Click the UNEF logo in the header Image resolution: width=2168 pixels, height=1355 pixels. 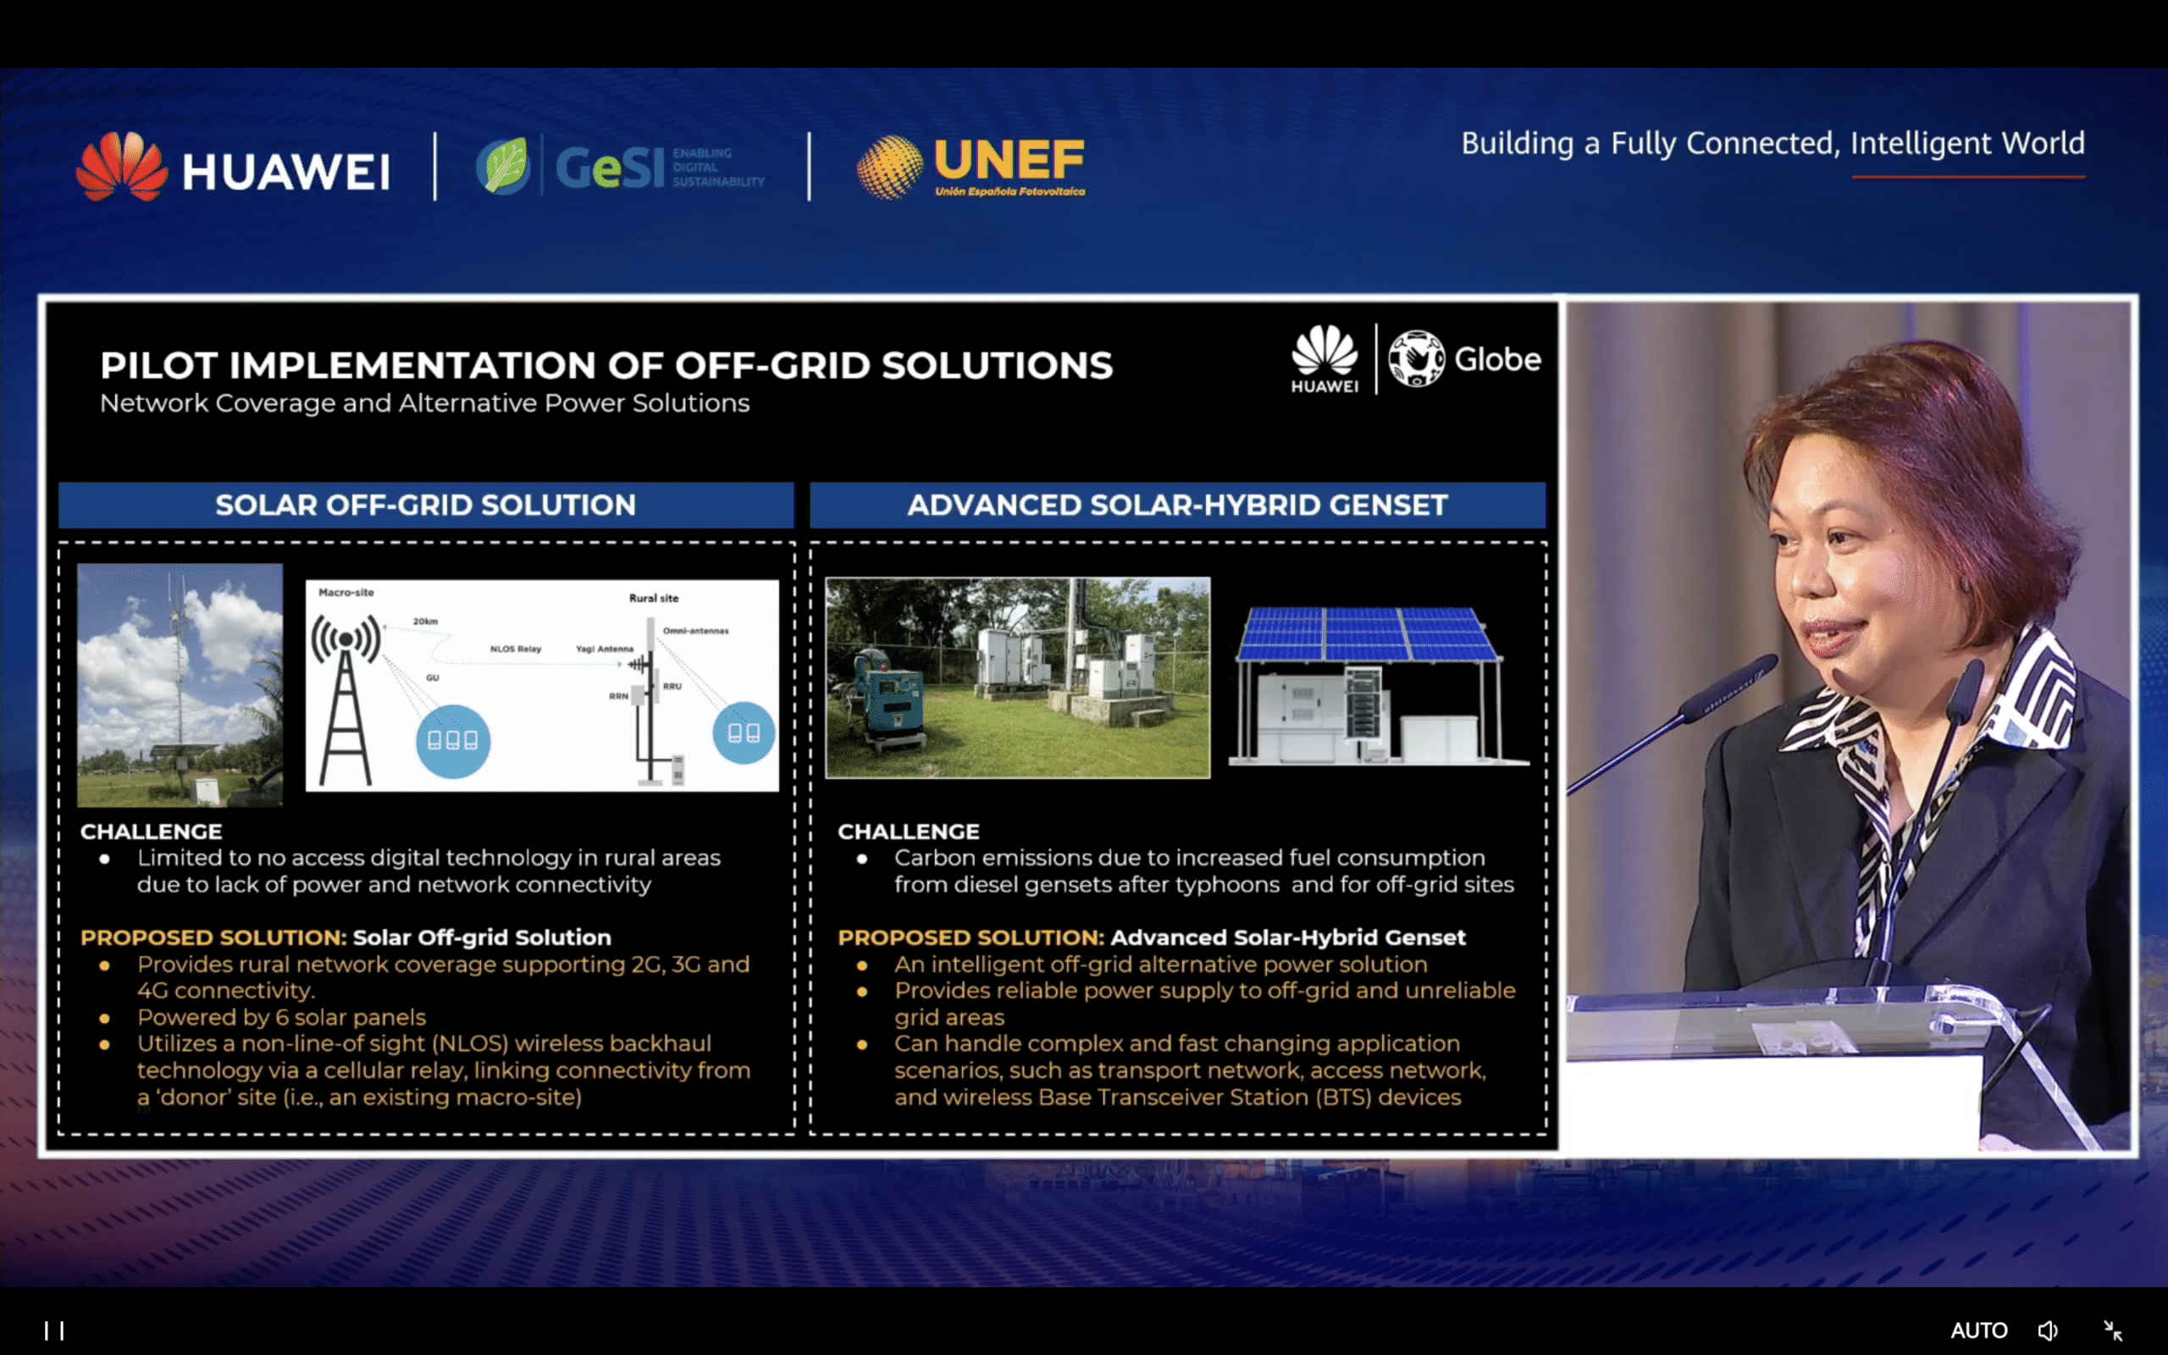pos(971,167)
